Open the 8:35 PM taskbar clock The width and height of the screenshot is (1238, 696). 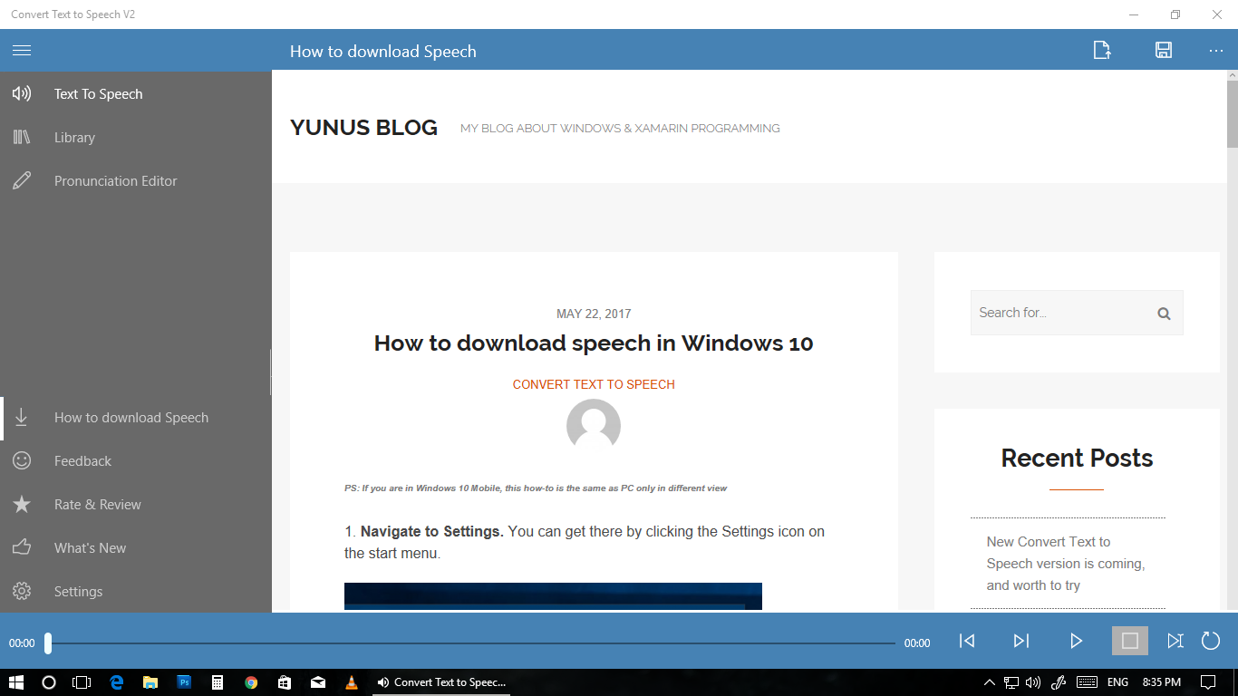click(1161, 682)
